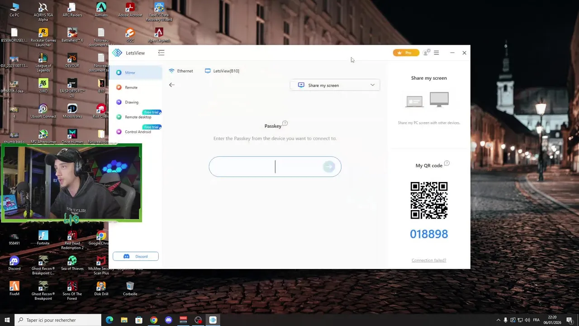Open the Windows Start menu
This screenshot has width=579, height=326.
[7, 320]
